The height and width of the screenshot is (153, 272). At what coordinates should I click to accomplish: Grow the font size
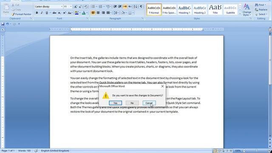(x=76, y=7)
